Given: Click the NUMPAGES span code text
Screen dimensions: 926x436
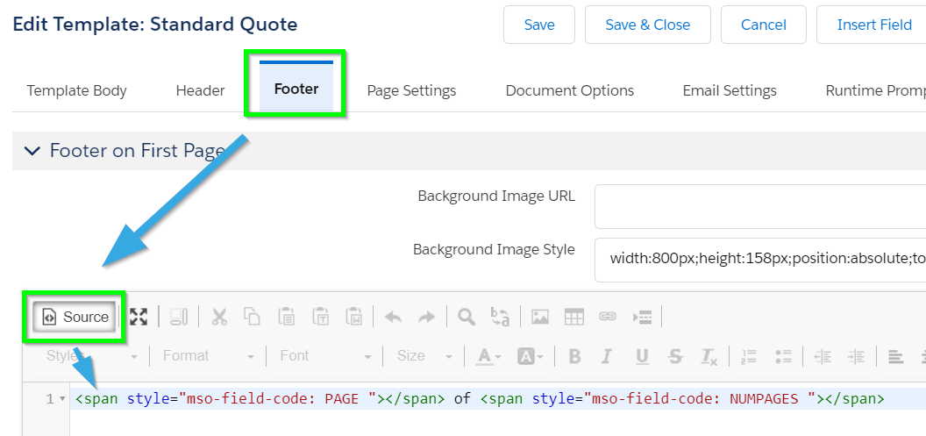Looking at the screenshot, I should pyautogui.click(x=683, y=399).
